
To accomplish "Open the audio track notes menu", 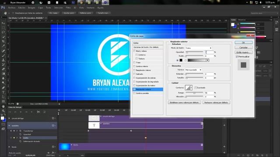I will 53,153.
